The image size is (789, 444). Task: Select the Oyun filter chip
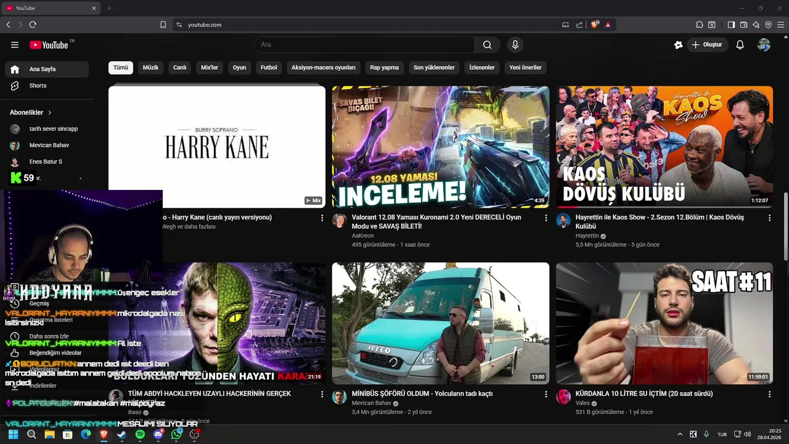(x=239, y=67)
